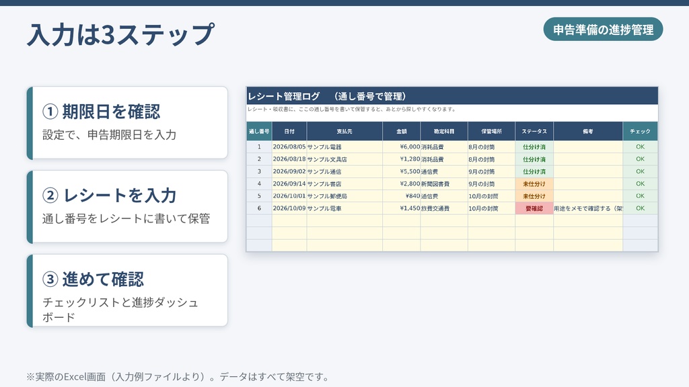Click the レシート管理ログ sheet title bar
Screen dimensions: 689x387
point(452,96)
